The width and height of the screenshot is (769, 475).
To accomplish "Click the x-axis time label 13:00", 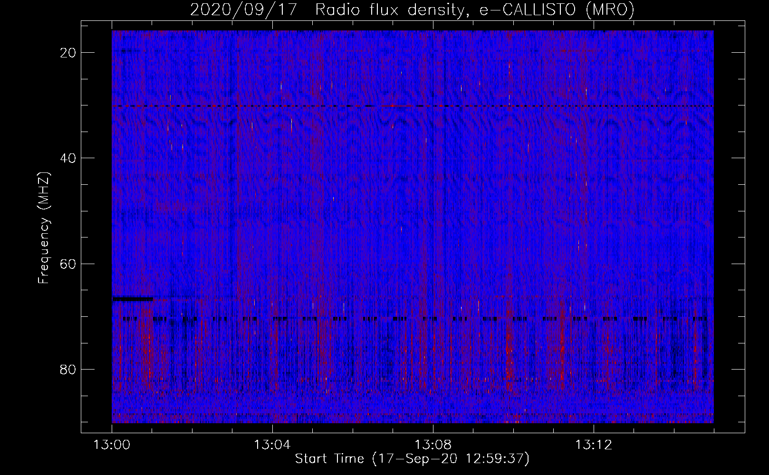I will [x=112, y=445].
